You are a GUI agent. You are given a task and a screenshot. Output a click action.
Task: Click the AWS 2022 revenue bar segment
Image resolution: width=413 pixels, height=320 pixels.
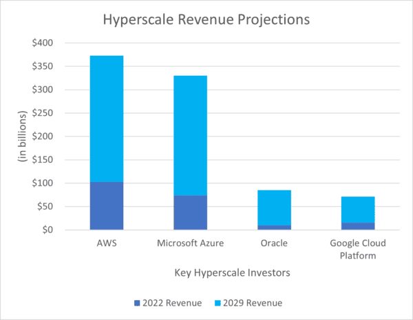click(107, 206)
